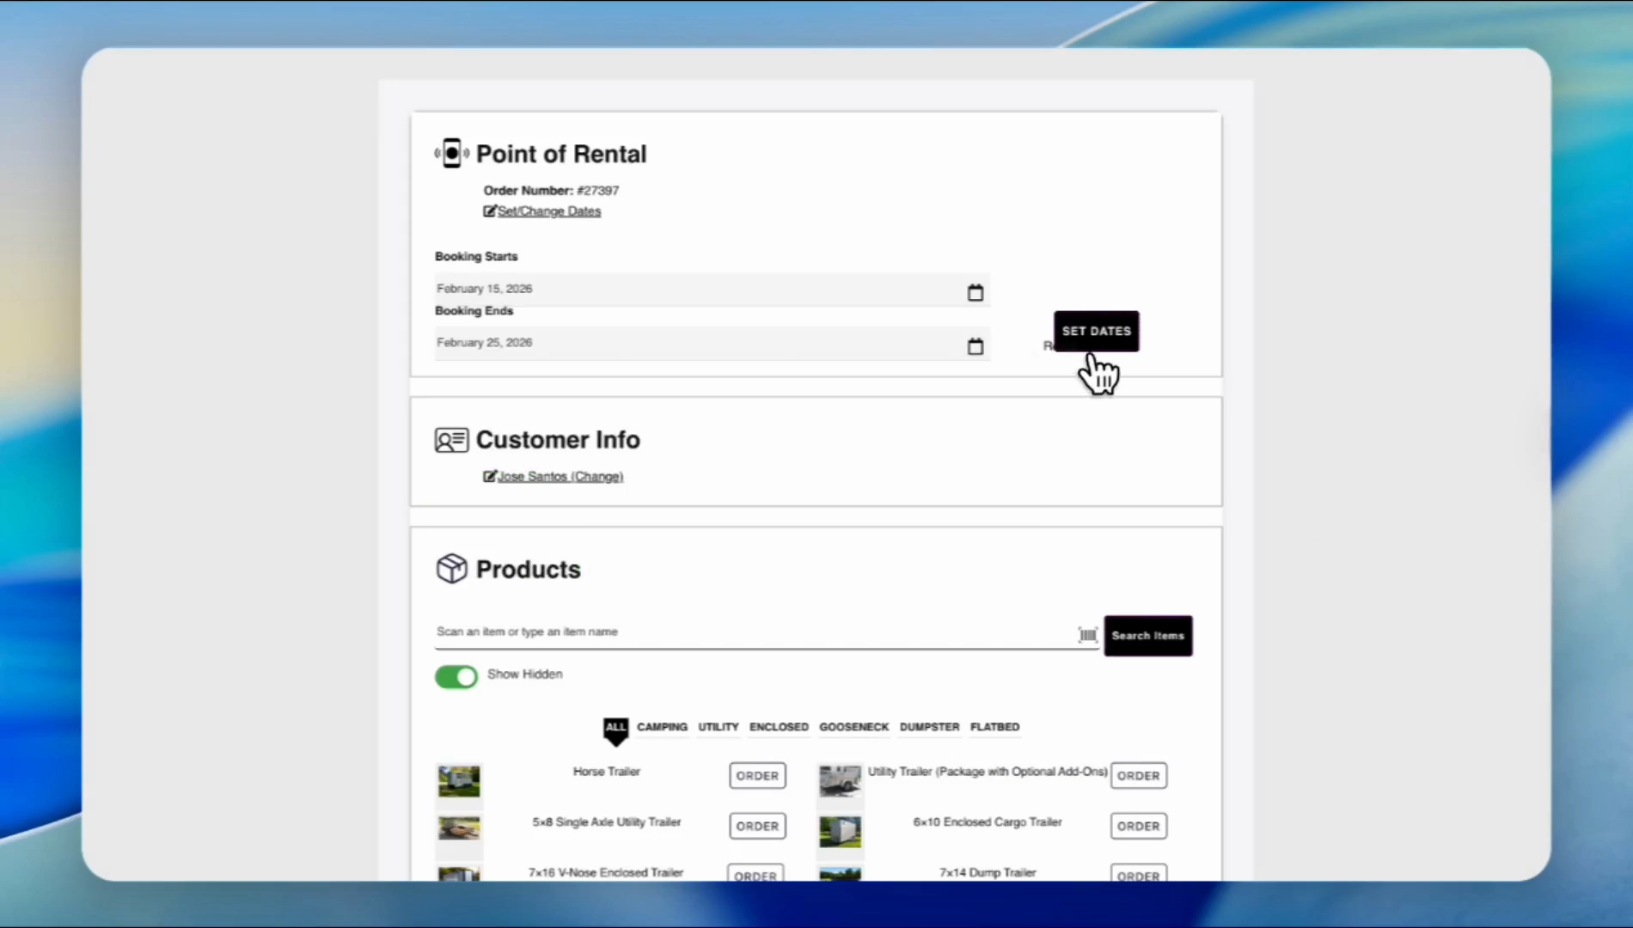1633x928 pixels.
Task: Filter products by Dumpster tab
Action: [929, 727]
